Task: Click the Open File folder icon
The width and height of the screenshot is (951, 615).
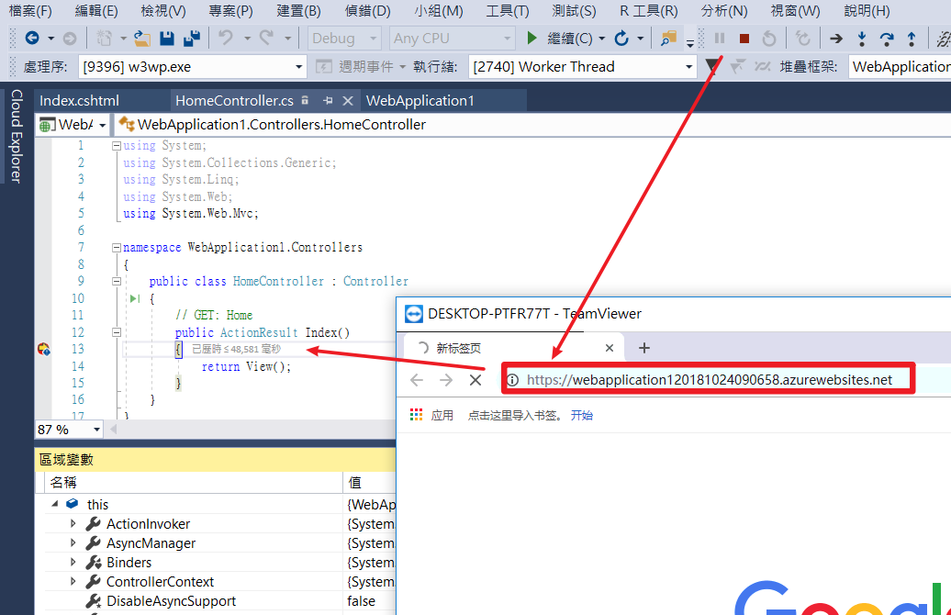Action: tap(142, 39)
